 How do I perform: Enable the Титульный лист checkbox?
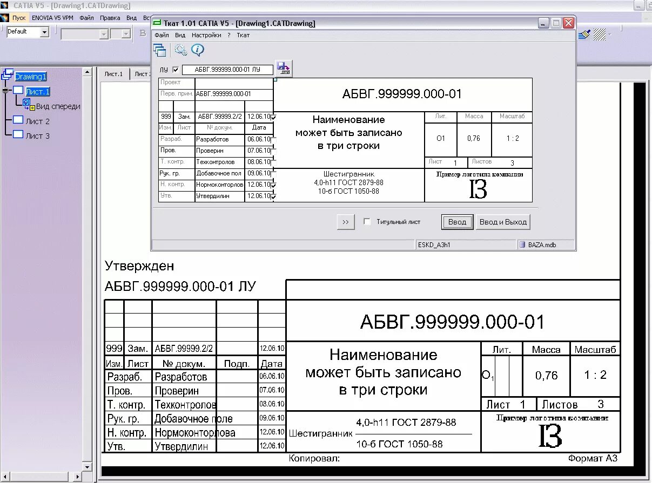(367, 222)
